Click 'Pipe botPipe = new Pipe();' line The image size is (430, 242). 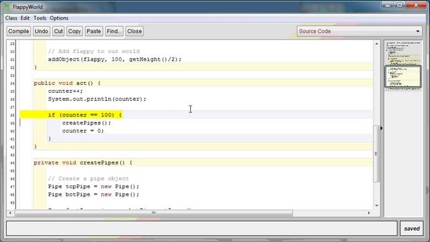(x=93, y=194)
